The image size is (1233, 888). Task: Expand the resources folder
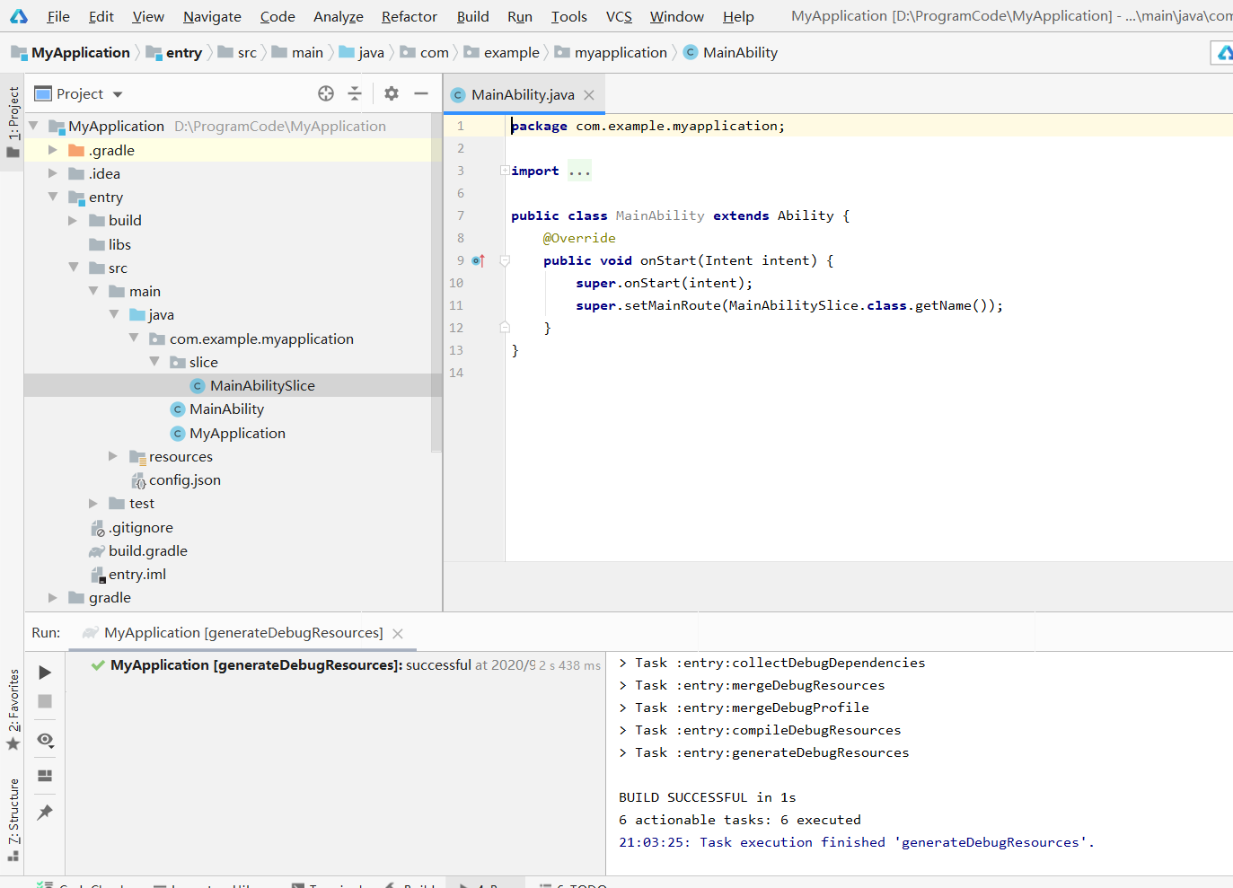[112, 456]
